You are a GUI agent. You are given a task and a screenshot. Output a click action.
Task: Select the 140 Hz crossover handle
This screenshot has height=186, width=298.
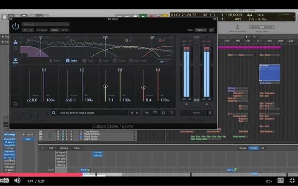click(x=41, y=39)
